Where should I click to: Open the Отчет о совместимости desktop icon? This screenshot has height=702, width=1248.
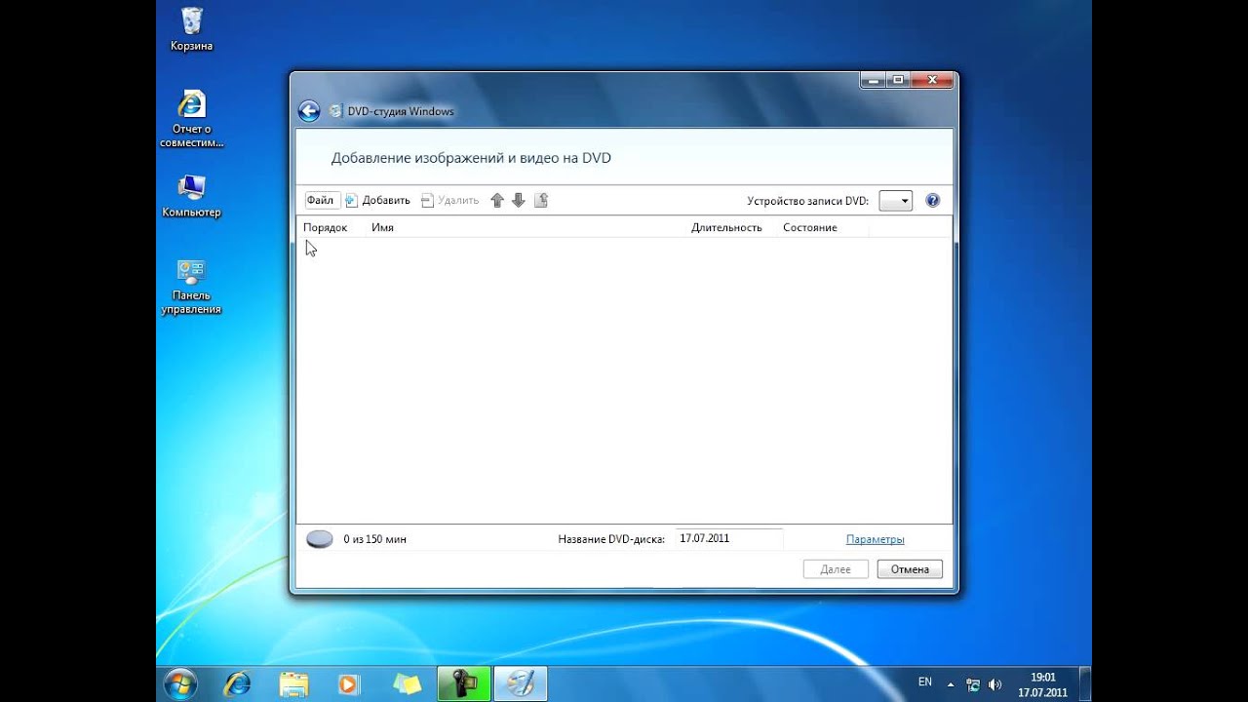click(x=191, y=119)
